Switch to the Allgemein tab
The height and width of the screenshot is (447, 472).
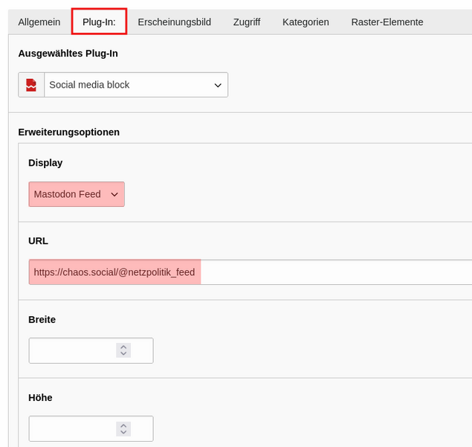point(39,22)
